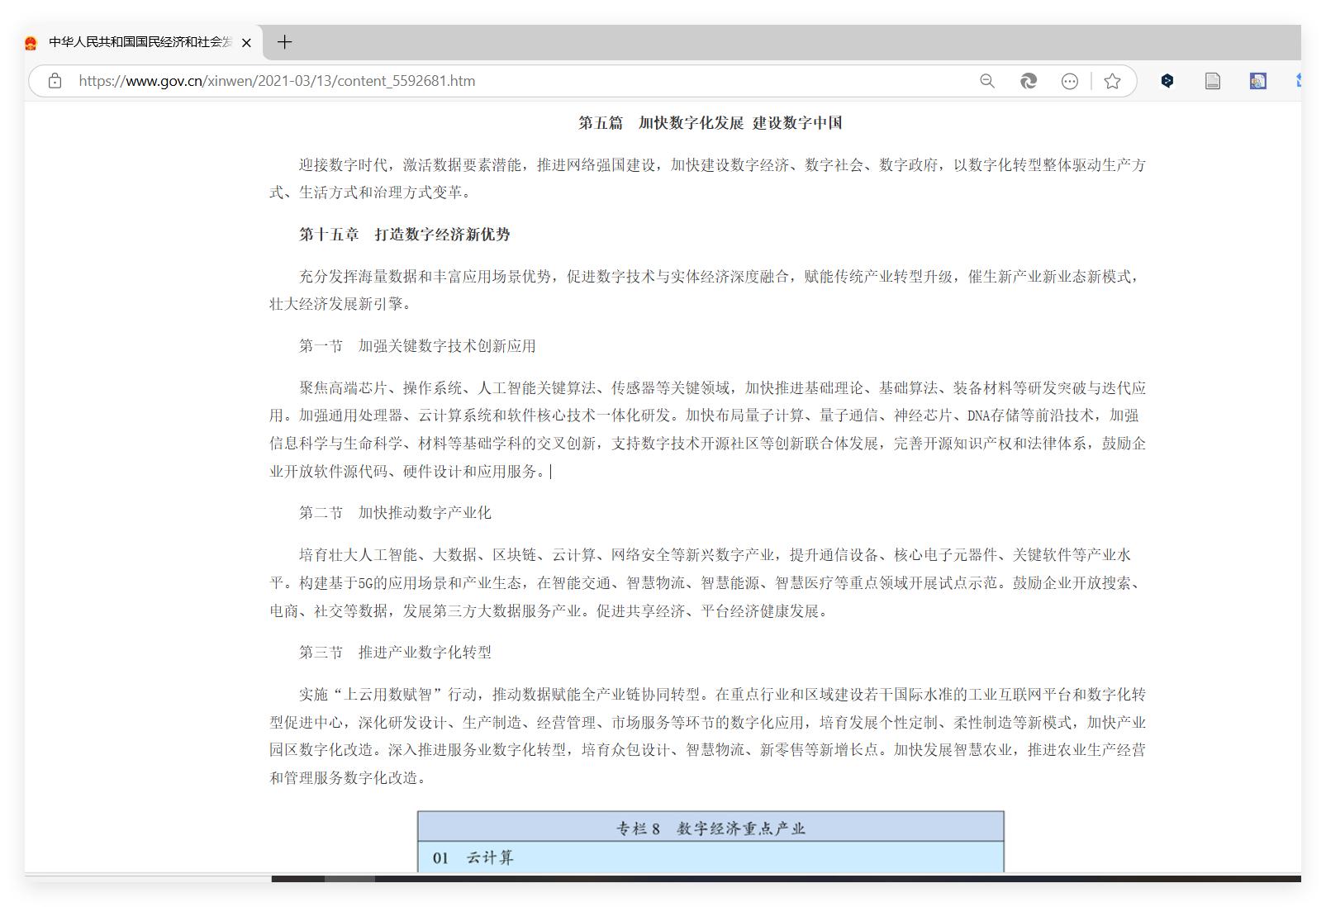Open a new tab with plus button

click(284, 42)
